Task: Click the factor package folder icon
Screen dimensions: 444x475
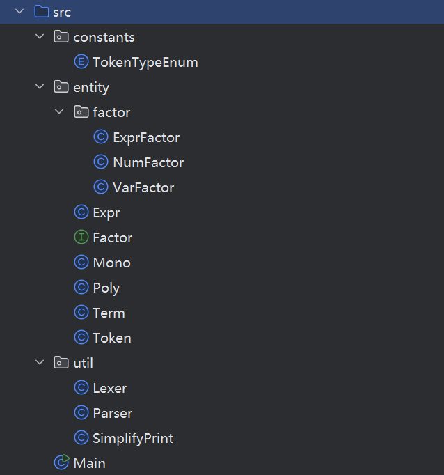Action: pyautogui.click(x=81, y=113)
